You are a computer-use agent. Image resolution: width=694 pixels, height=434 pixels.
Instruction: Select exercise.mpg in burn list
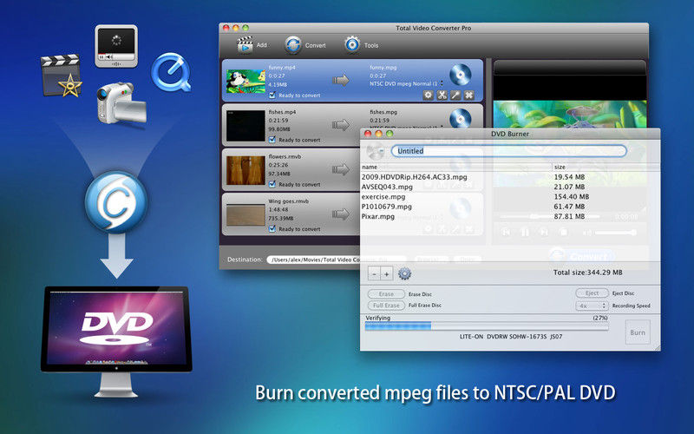pos(383,197)
